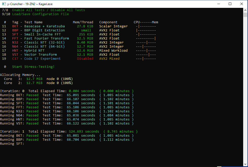This screenshot has width=248, height=167.
Task: Click the '1.084 minutes' value
Action: click(x=117, y=115)
